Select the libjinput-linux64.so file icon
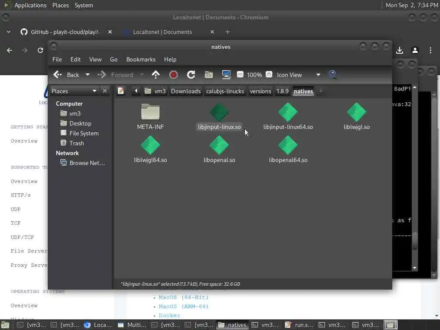Image resolution: width=440 pixels, height=330 pixels. (288, 112)
